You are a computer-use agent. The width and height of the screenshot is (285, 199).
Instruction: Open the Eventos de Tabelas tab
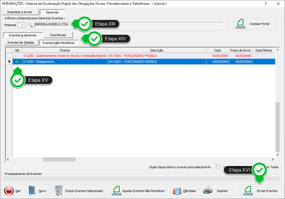(21, 43)
